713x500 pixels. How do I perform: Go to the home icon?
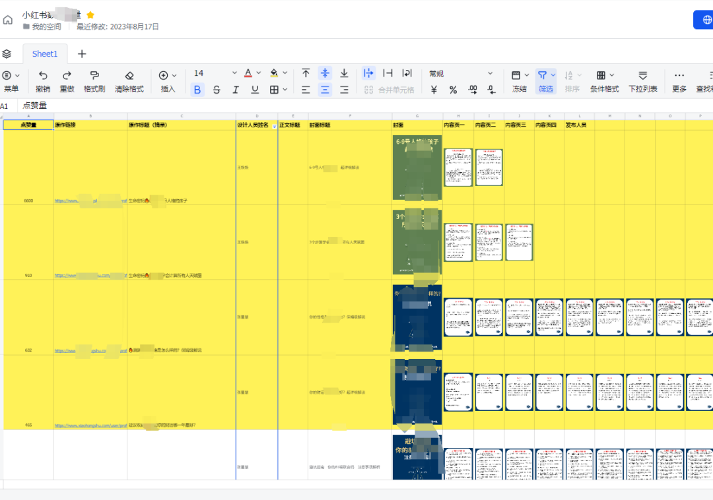(x=8, y=20)
